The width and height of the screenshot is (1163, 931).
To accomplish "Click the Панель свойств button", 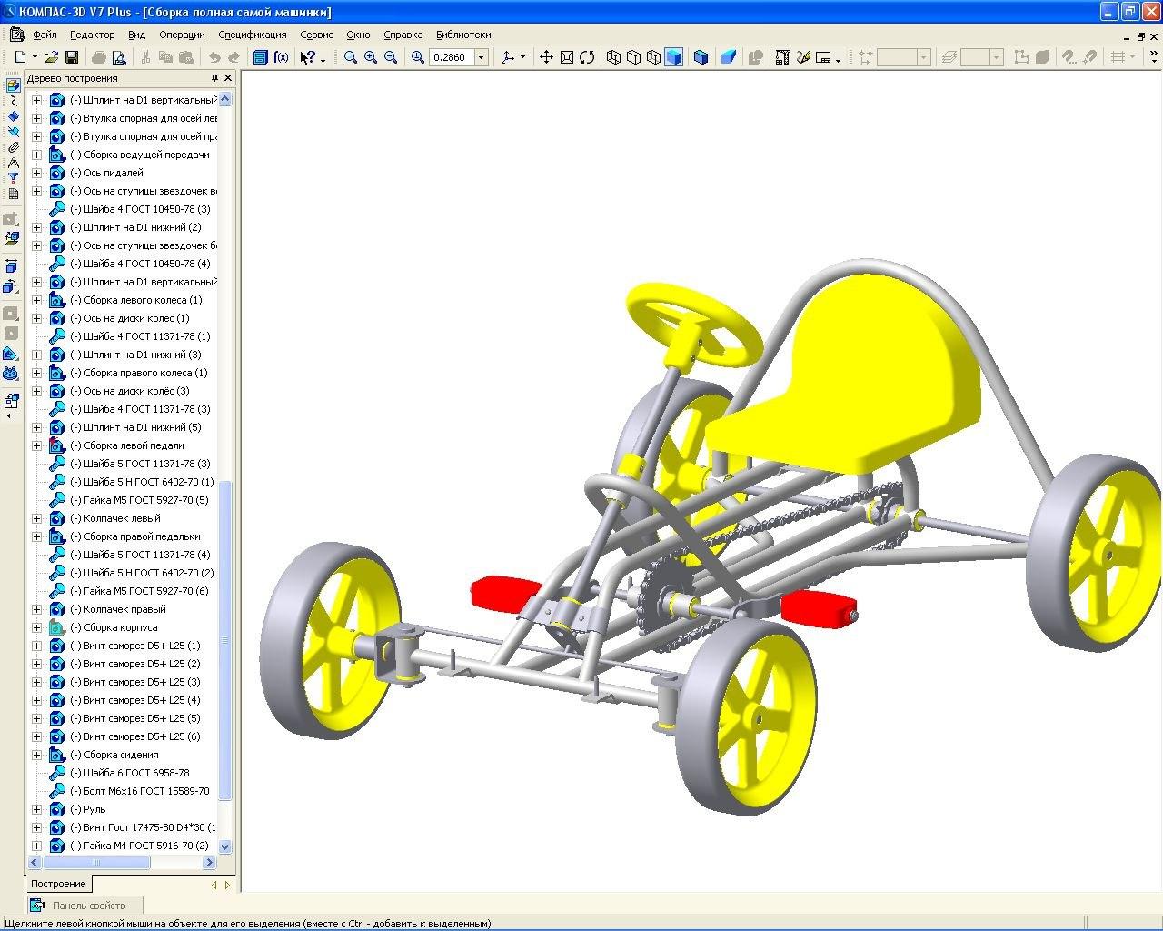I will (88, 905).
